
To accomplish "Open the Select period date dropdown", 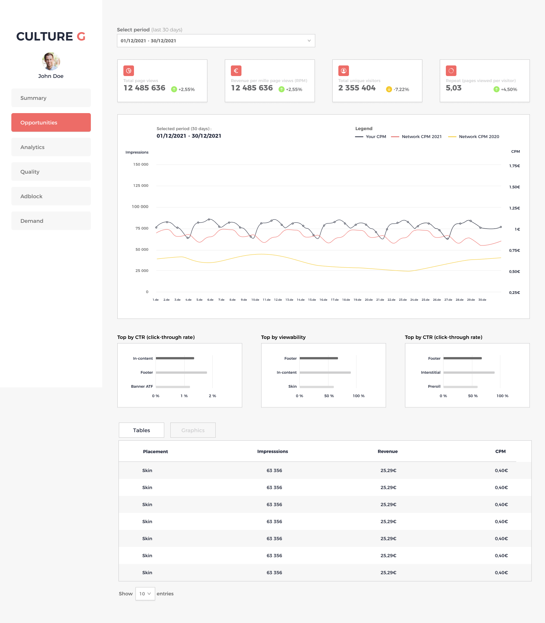I will point(216,41).
